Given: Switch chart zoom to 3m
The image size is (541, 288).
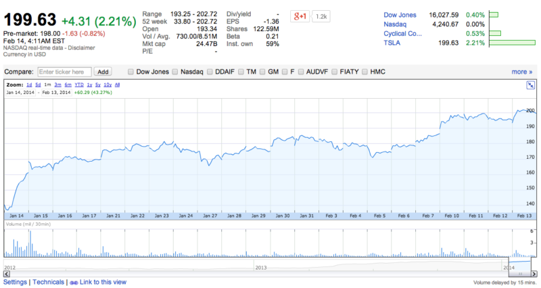Looking at the screenshot, I should [57, 85].
